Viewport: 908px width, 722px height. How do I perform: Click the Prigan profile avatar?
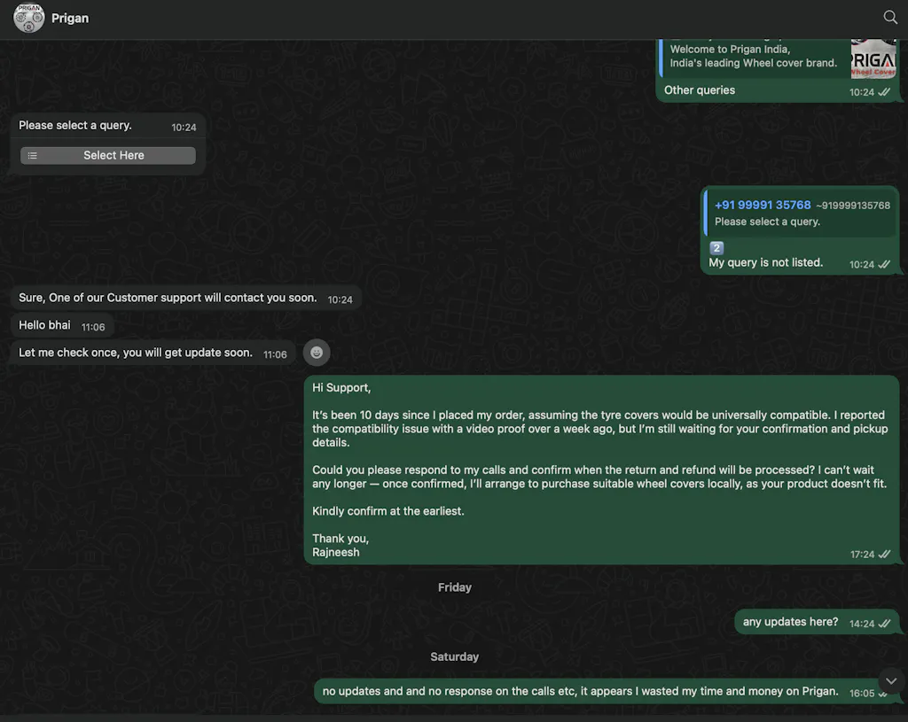click(29, 18)
